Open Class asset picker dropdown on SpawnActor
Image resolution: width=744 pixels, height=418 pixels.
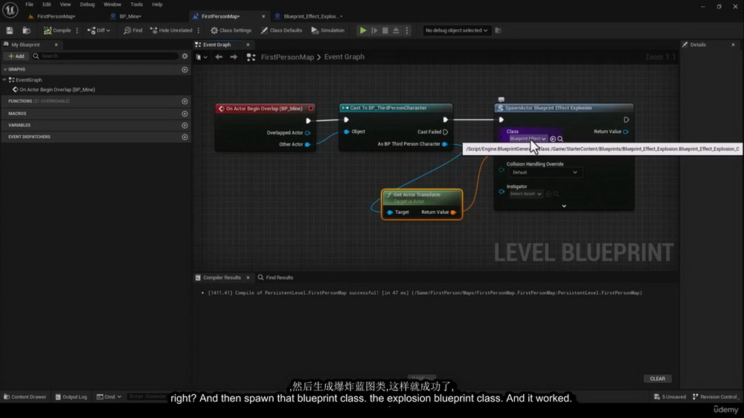tap(527, 139)
